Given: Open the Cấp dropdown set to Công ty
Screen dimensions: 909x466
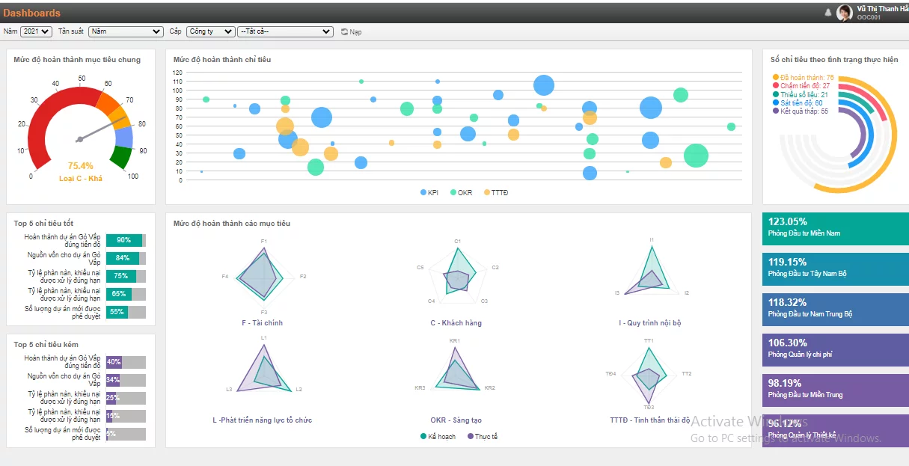Looking at the screenshot, I should click(210, 31).
